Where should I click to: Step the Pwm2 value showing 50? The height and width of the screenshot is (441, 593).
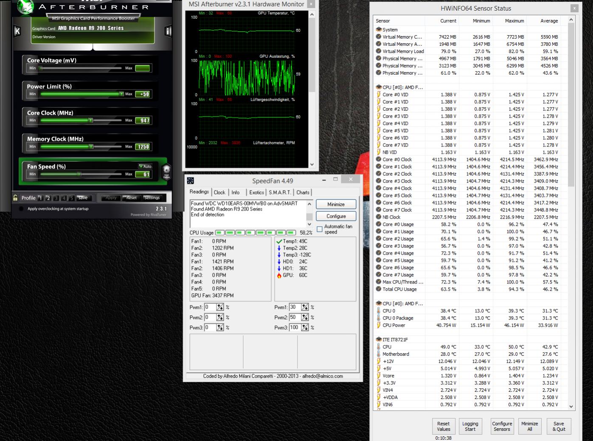305,317
